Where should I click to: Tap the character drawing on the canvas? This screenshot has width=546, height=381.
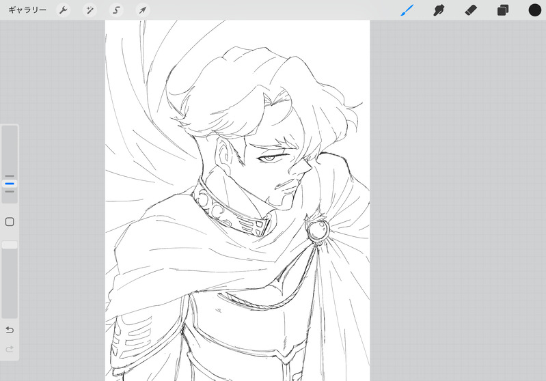pyautogui.click(x=238, y=201)
